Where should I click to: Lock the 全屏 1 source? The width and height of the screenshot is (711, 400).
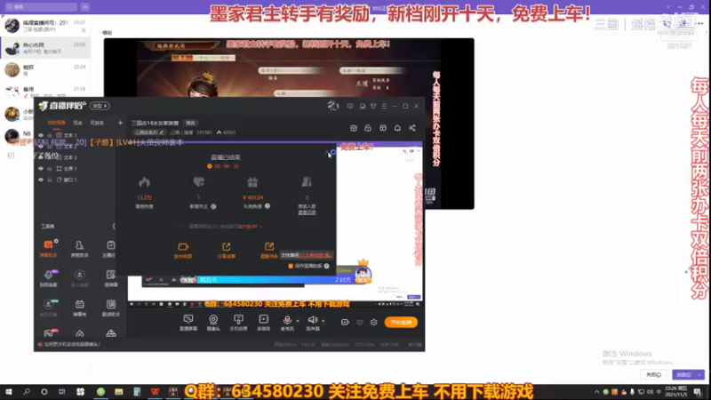click(x=50, y=169)
